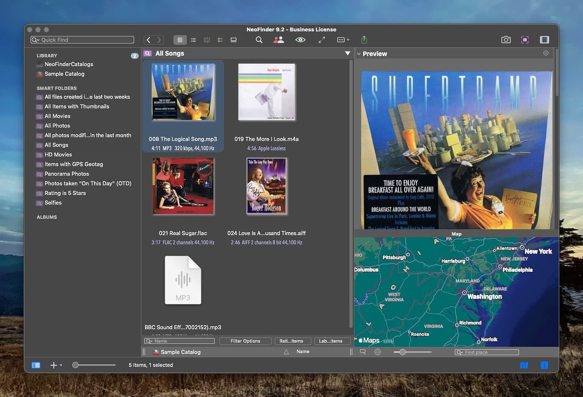The width and height of the screenshot is (583, 397).
Task: Click the Filter Options button
Action: click(245, 341)
